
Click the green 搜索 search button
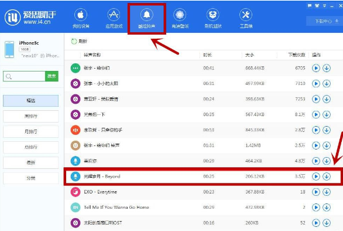[52, 76]
